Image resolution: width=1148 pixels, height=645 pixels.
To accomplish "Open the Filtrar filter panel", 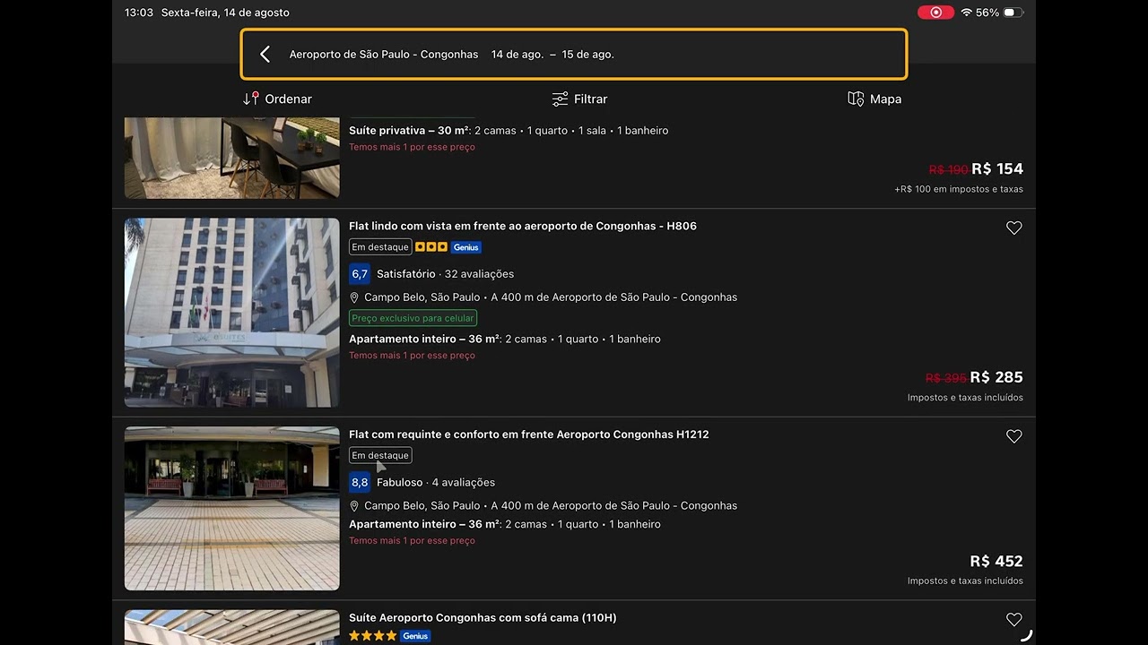I will [579, 99].
